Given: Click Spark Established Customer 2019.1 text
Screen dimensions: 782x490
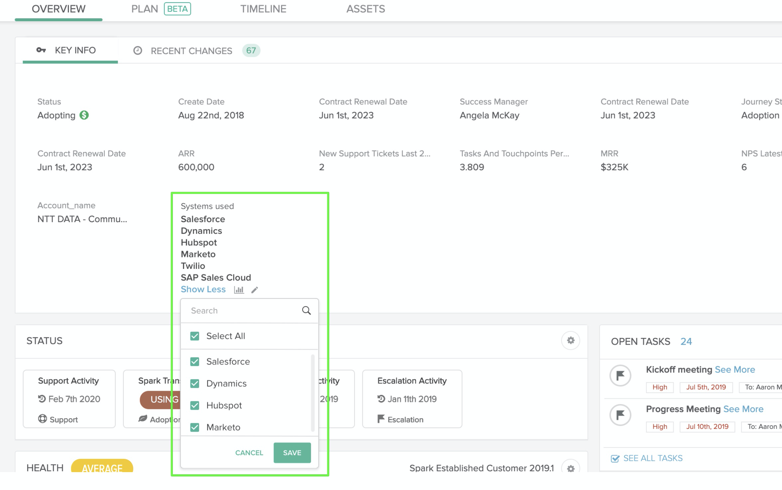Looking at the screenshot, I should [x=482, y=468].
